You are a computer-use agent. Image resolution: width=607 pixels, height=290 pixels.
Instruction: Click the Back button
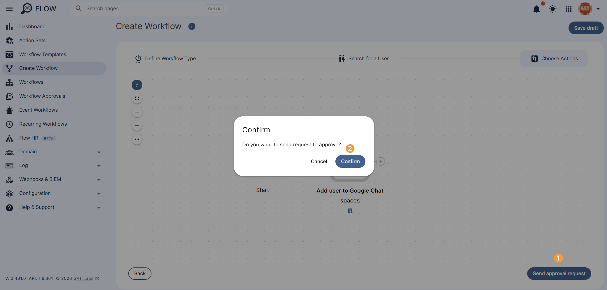140,273
